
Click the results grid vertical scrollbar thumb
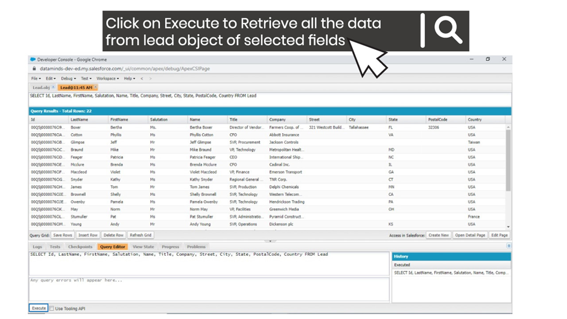pyautogui.click(x=508, y=160)
